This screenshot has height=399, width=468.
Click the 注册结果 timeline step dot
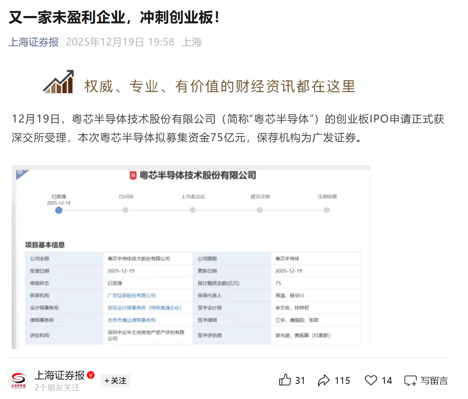[x=327, y=210]
